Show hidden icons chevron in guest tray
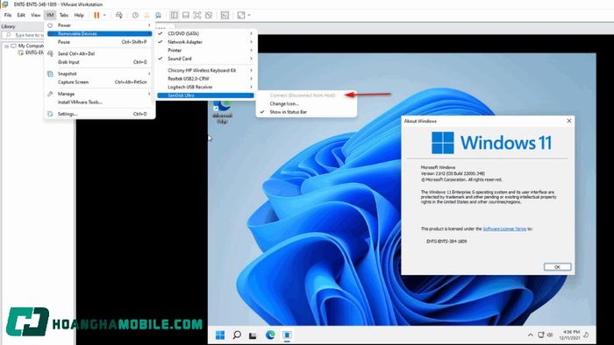614x345 pixels. pos(530,335)
